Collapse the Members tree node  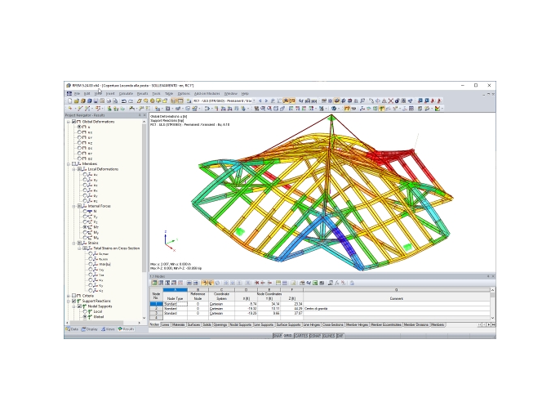(x=69, y=164)
